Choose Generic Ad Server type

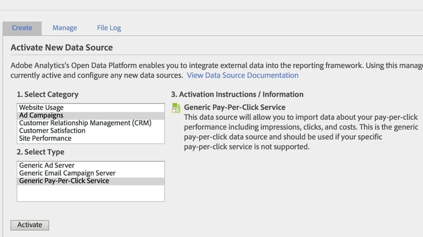pyautogui.click(x=47, y=166)
